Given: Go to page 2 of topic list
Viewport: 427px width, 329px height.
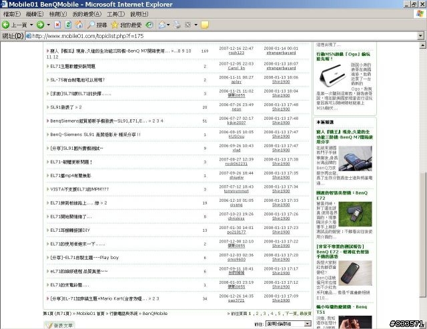Looking at the screenshot, I should pos(257,314).
